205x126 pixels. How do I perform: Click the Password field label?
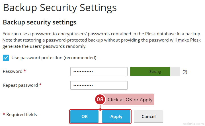pos(13,71)
